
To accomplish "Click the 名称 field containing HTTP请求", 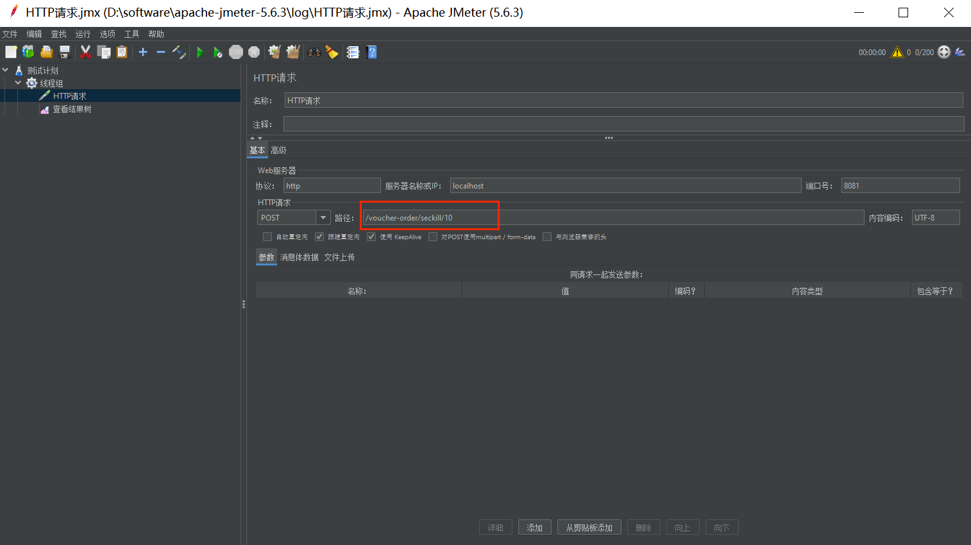I will point(623,100).
